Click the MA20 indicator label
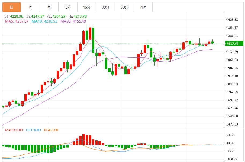Screen dimensions: 245x162 (73, 21)
